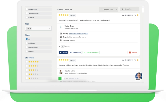Screen dimensions: 166x102
Task: Click May 4, 2024 9:50 PM timestamp
Action: point(129,15)
